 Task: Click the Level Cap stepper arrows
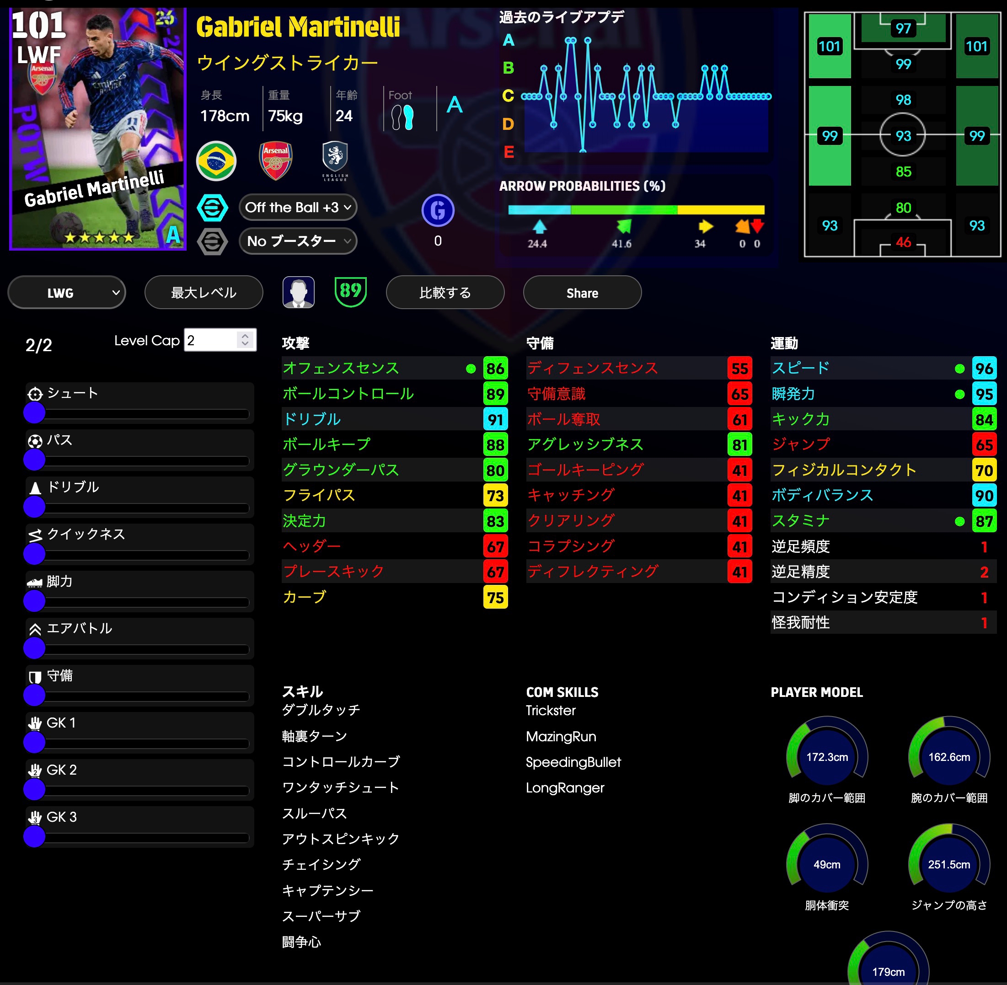(x=245, y=340)
